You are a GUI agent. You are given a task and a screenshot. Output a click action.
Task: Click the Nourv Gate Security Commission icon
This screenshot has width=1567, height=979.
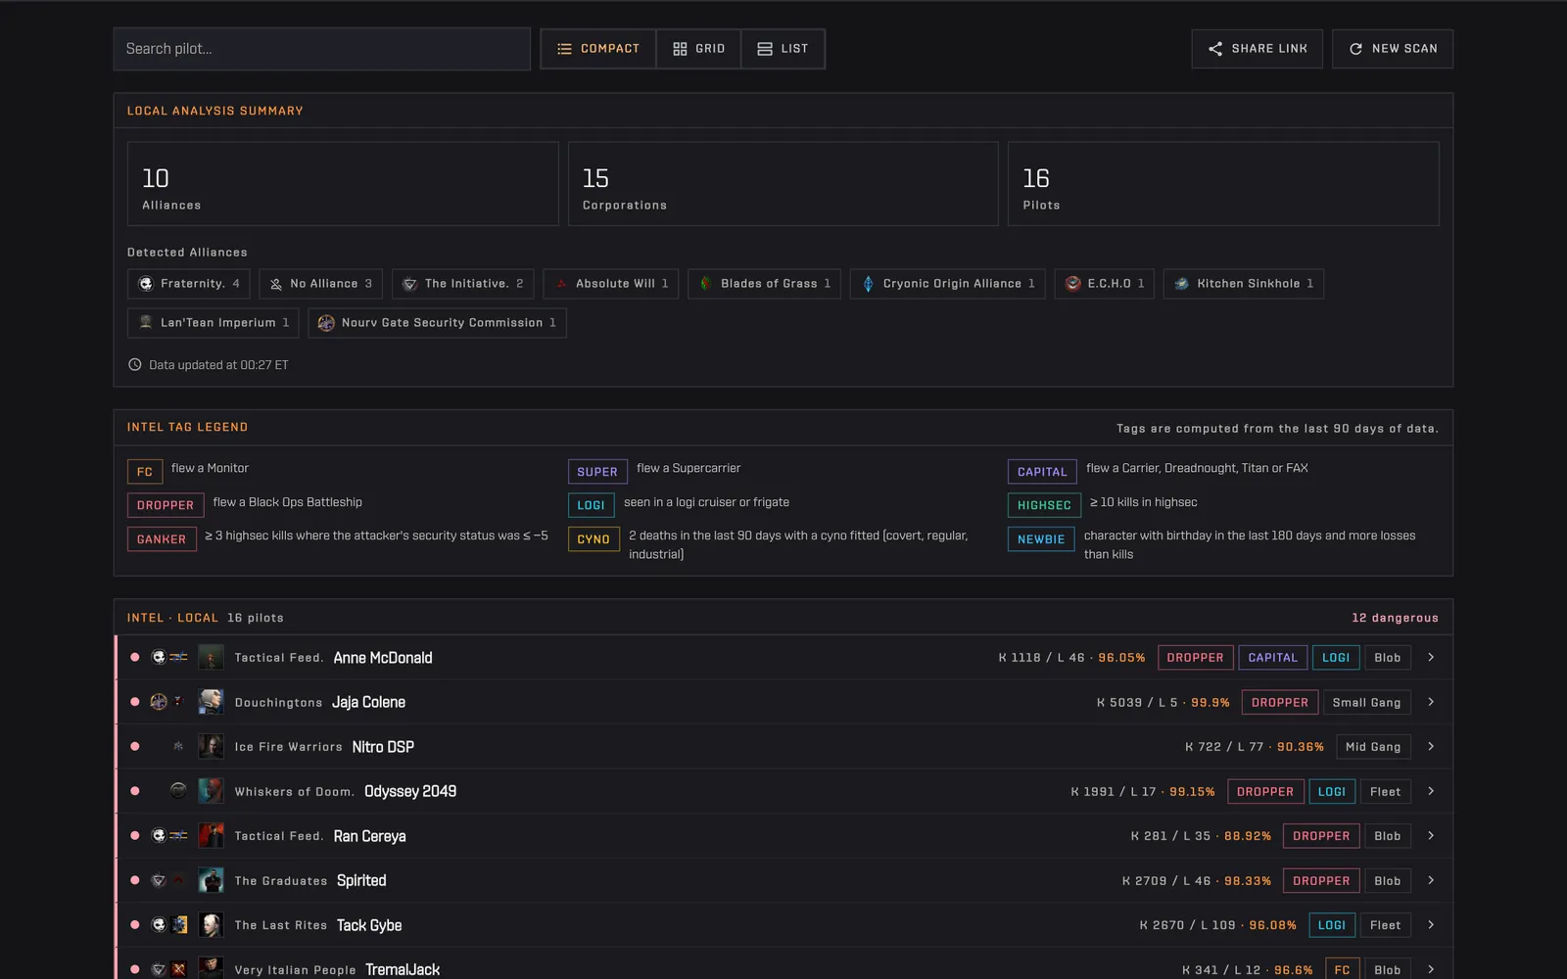326,323
